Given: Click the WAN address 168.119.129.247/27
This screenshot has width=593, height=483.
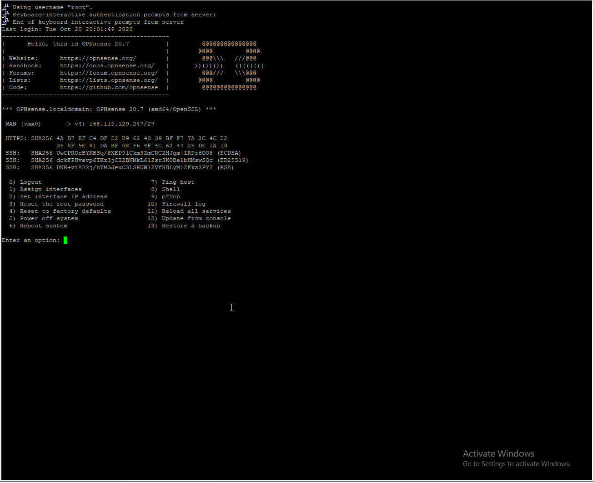Looking at the screenshot, I should (122, 124).
